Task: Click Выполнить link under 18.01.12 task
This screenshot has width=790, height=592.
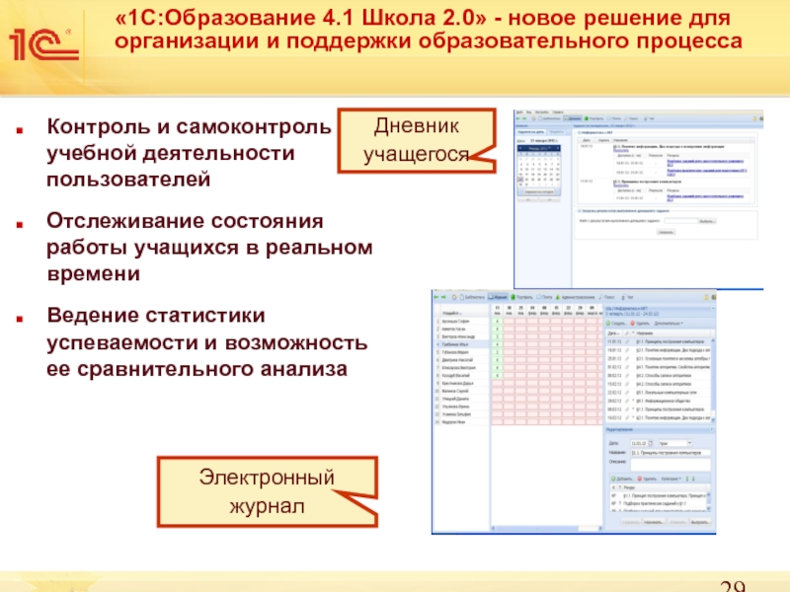Action: 621,151
